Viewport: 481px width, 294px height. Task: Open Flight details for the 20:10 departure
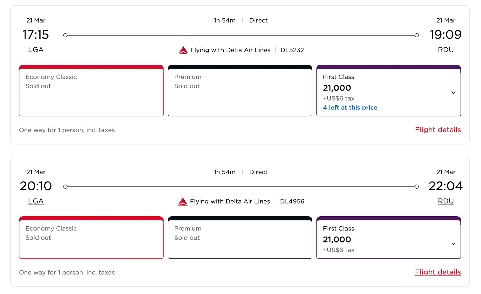(438, 272)
